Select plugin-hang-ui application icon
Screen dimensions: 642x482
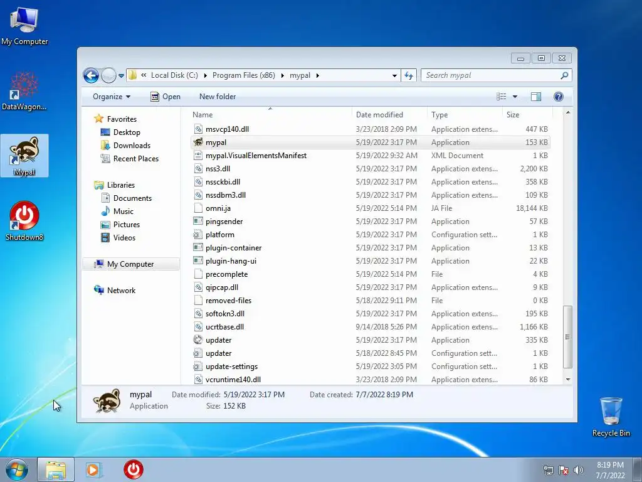tap(198, 261)
